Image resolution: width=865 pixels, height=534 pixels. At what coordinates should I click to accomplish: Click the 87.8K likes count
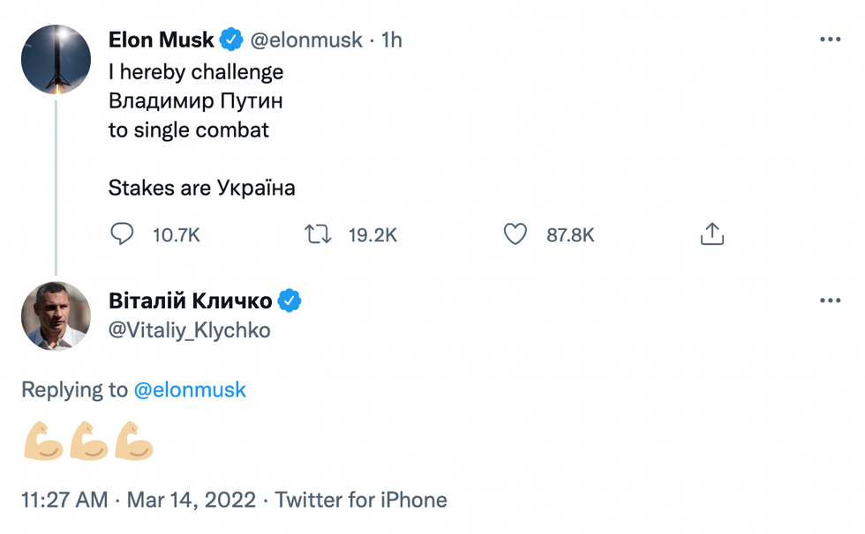570,235
